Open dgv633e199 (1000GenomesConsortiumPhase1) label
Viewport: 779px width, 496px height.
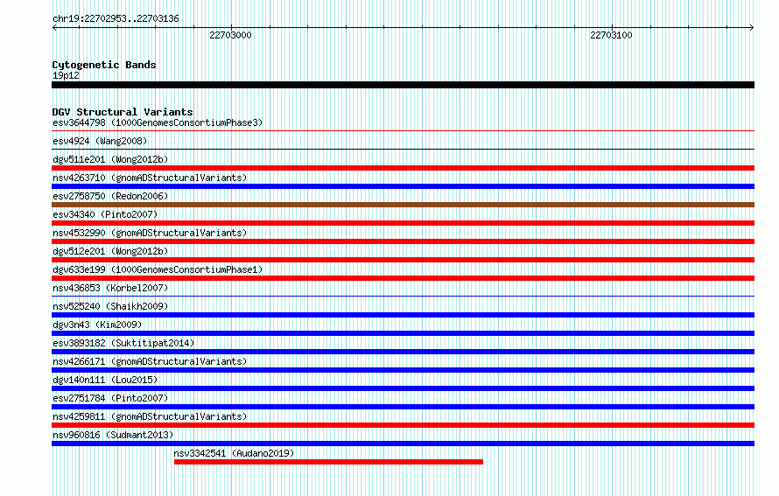[x=158, y=269]
